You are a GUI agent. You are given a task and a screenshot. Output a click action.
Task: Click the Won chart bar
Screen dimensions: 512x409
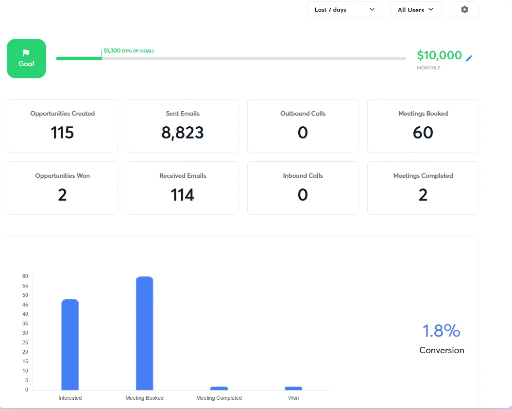(x=293, y=389)
